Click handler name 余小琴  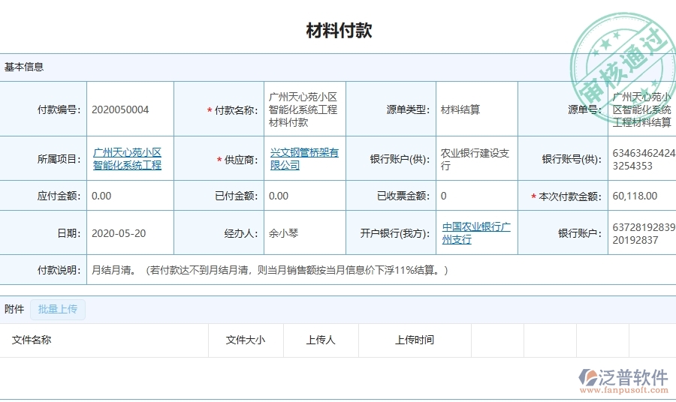[x=283, y=233]
